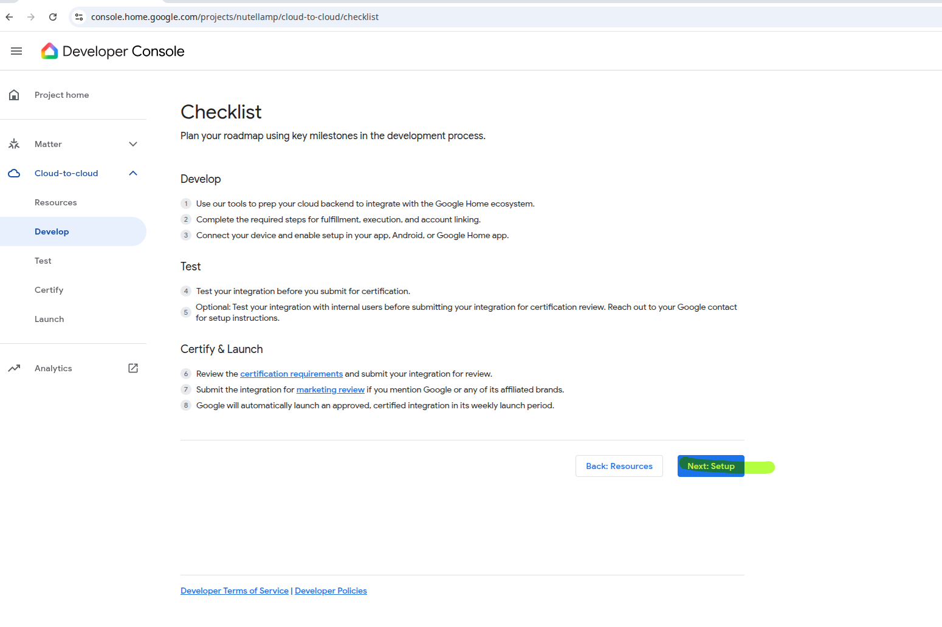Expand the Matter section chevron
Image resolution: width=942 pixels, height=627 pixels.
(133, 144)
